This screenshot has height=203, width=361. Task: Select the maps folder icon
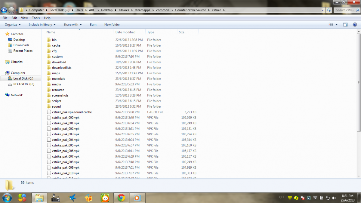(x=49, y=73)
